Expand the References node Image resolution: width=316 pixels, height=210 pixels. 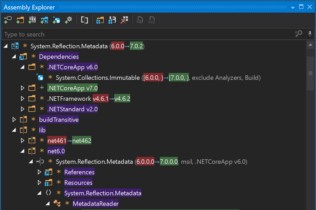point(39,172)
